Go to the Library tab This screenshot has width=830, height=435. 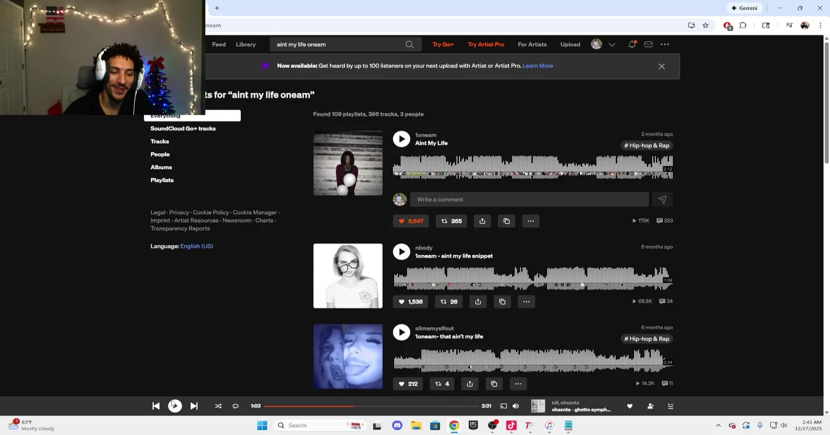point(246,44)
